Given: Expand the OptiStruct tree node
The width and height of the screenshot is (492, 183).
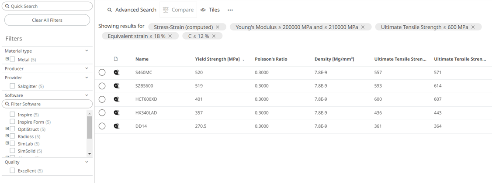Looking at the screenshot, I should (x=7, y=129).
